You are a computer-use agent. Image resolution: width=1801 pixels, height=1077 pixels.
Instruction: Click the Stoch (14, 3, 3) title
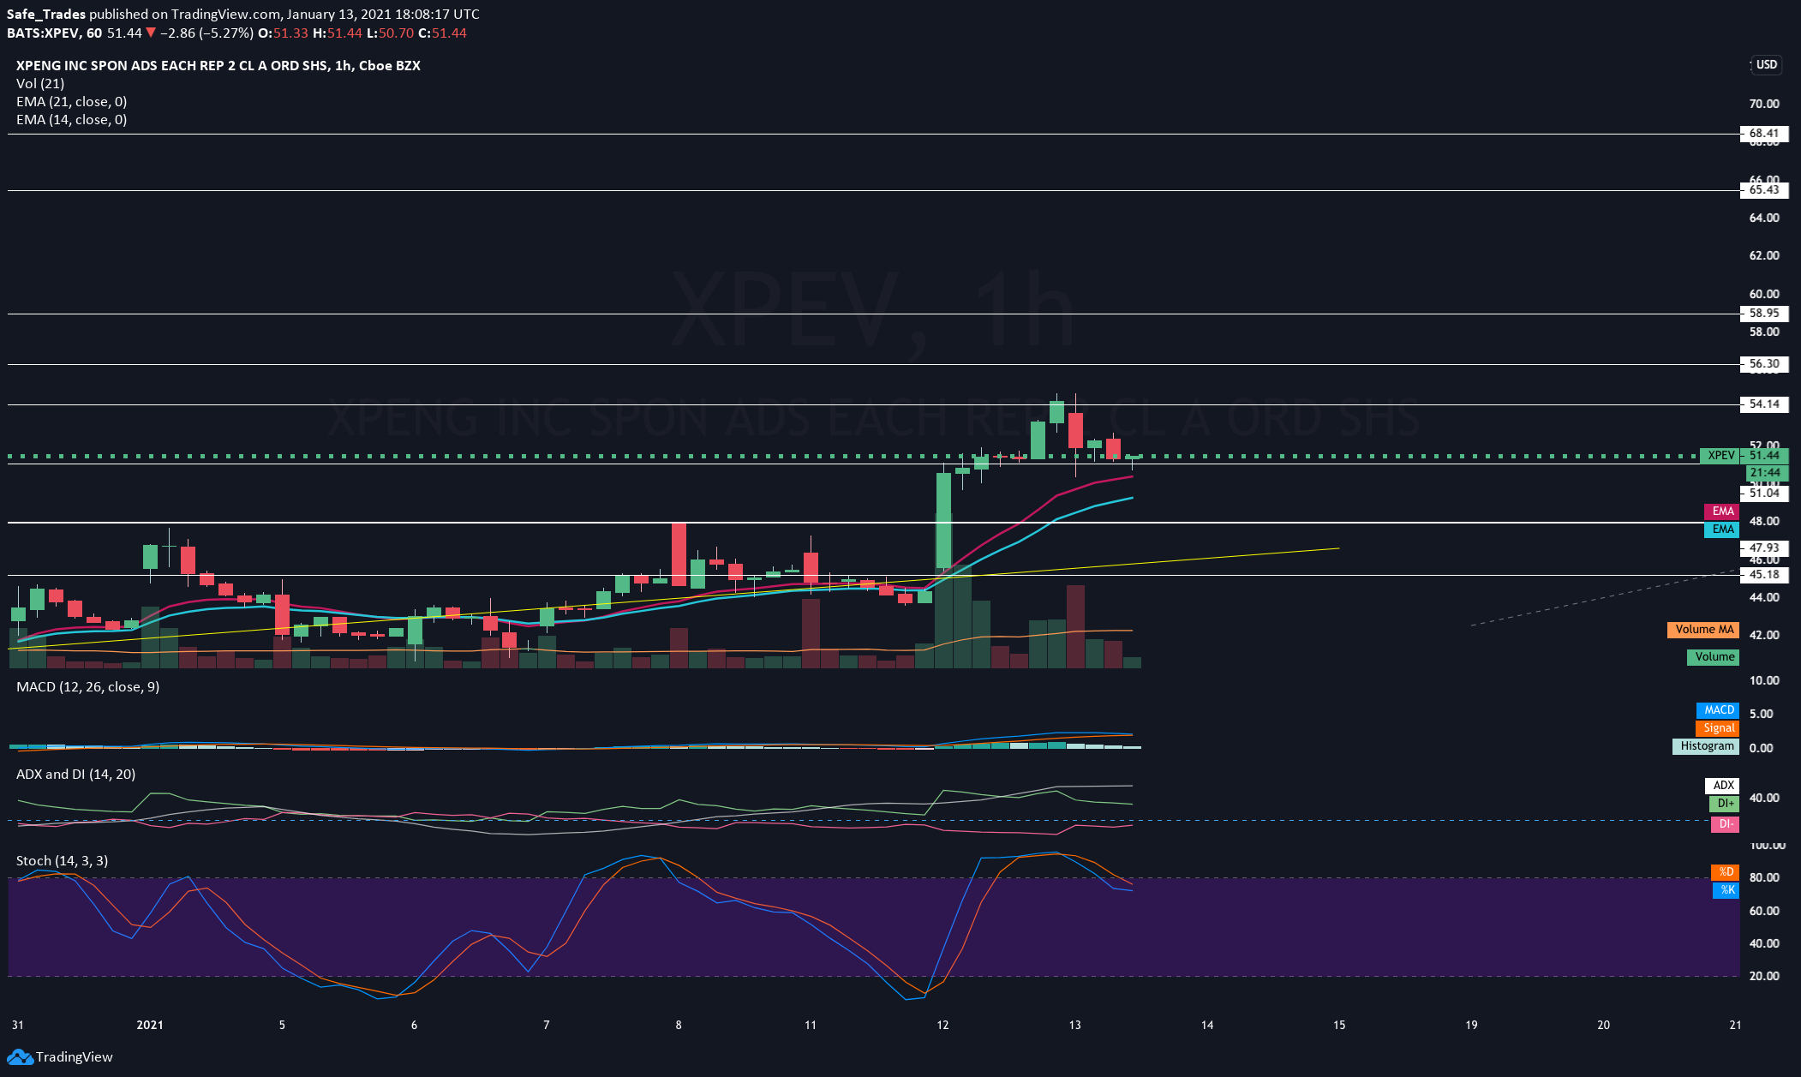[63, 860]
